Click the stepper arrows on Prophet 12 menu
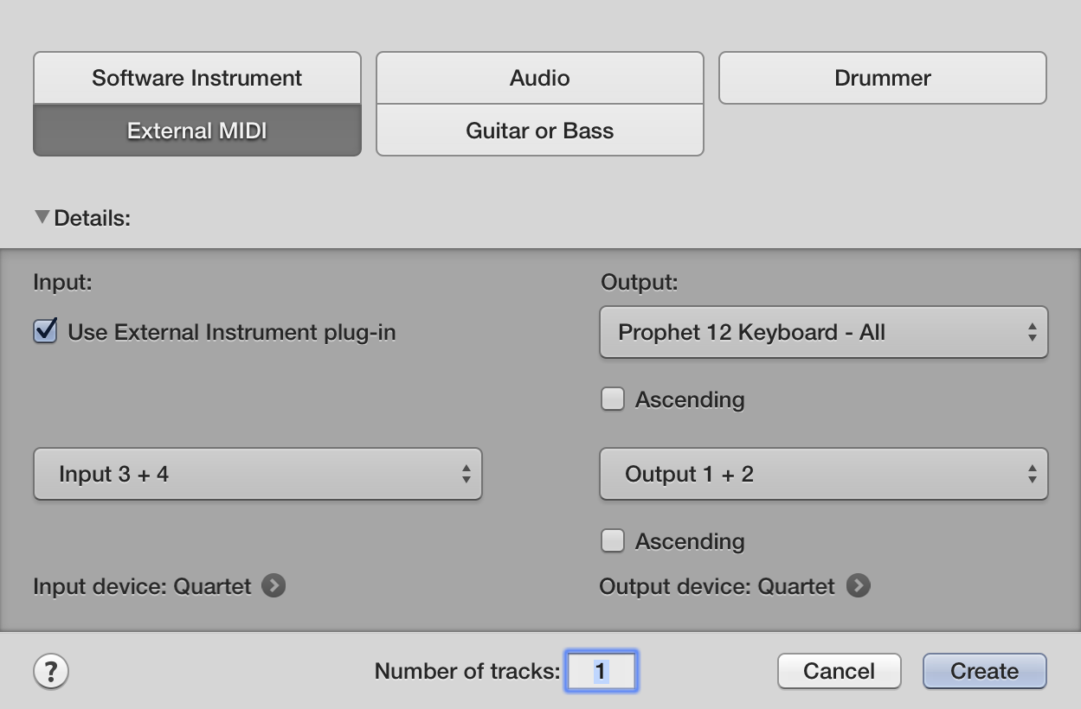Viewport: 1081px width, 709px height. pyautogui.click(x=1032, y=332)
